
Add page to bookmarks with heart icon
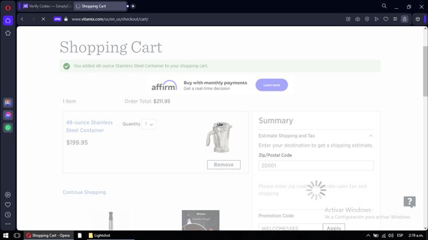coord(386,19)
